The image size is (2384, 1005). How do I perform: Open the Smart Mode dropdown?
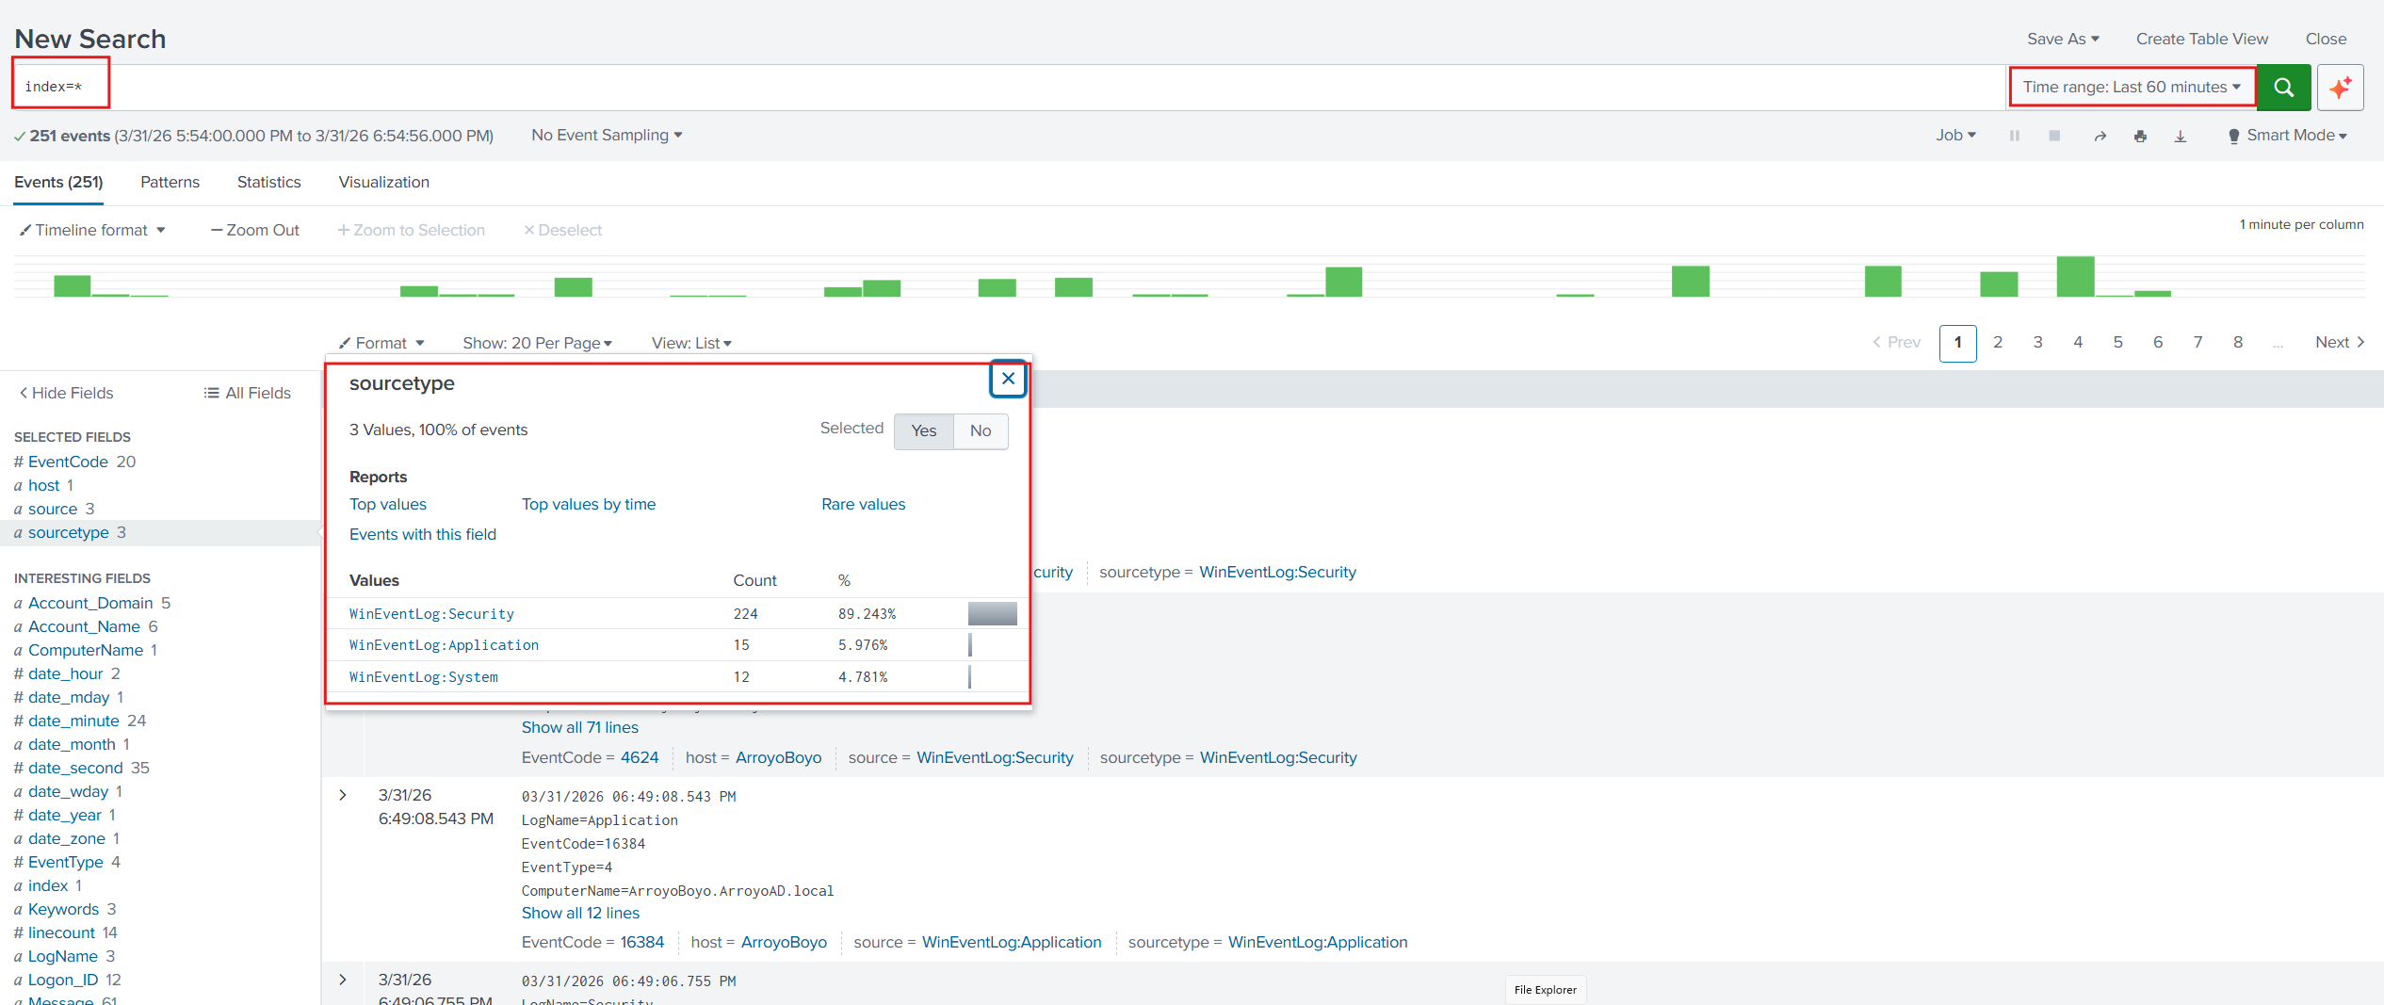[2295, 136]
